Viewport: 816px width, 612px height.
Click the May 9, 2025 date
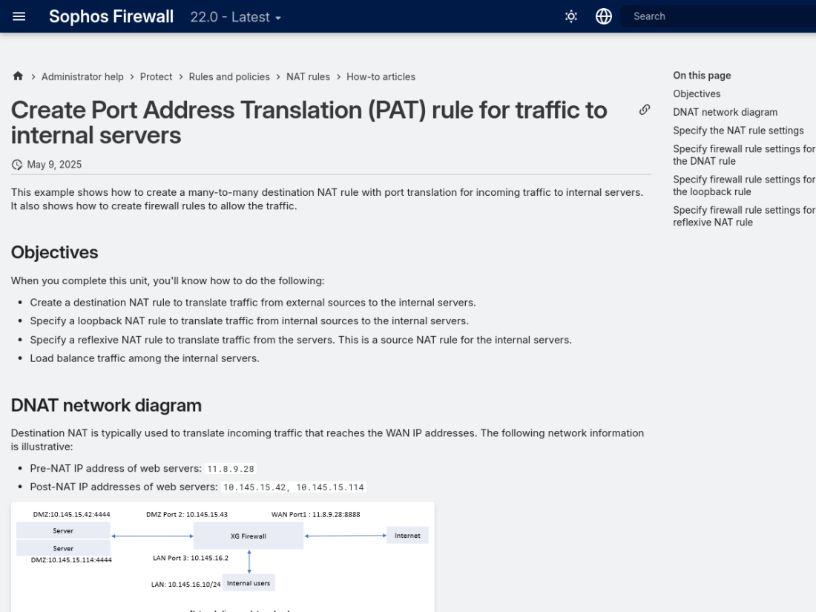pyautogui.click(x=54, y=165)
